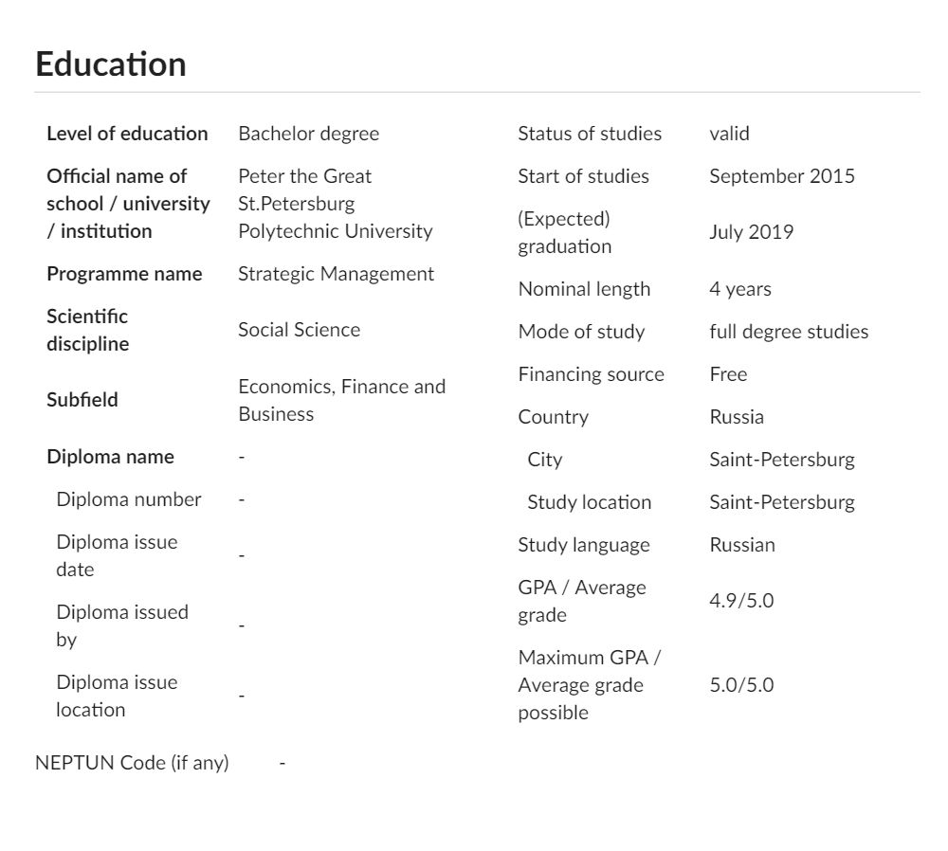Select the Strategic Management programme name
948x851 pixels.
click(336, 274)
